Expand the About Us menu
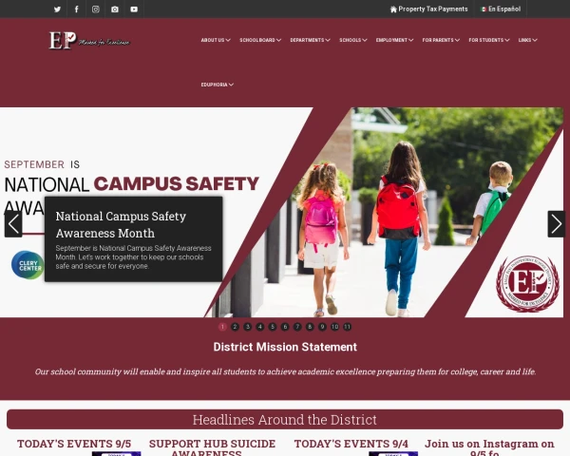Image resolution: width=570 pixels, height=456 pixels. 216,40
